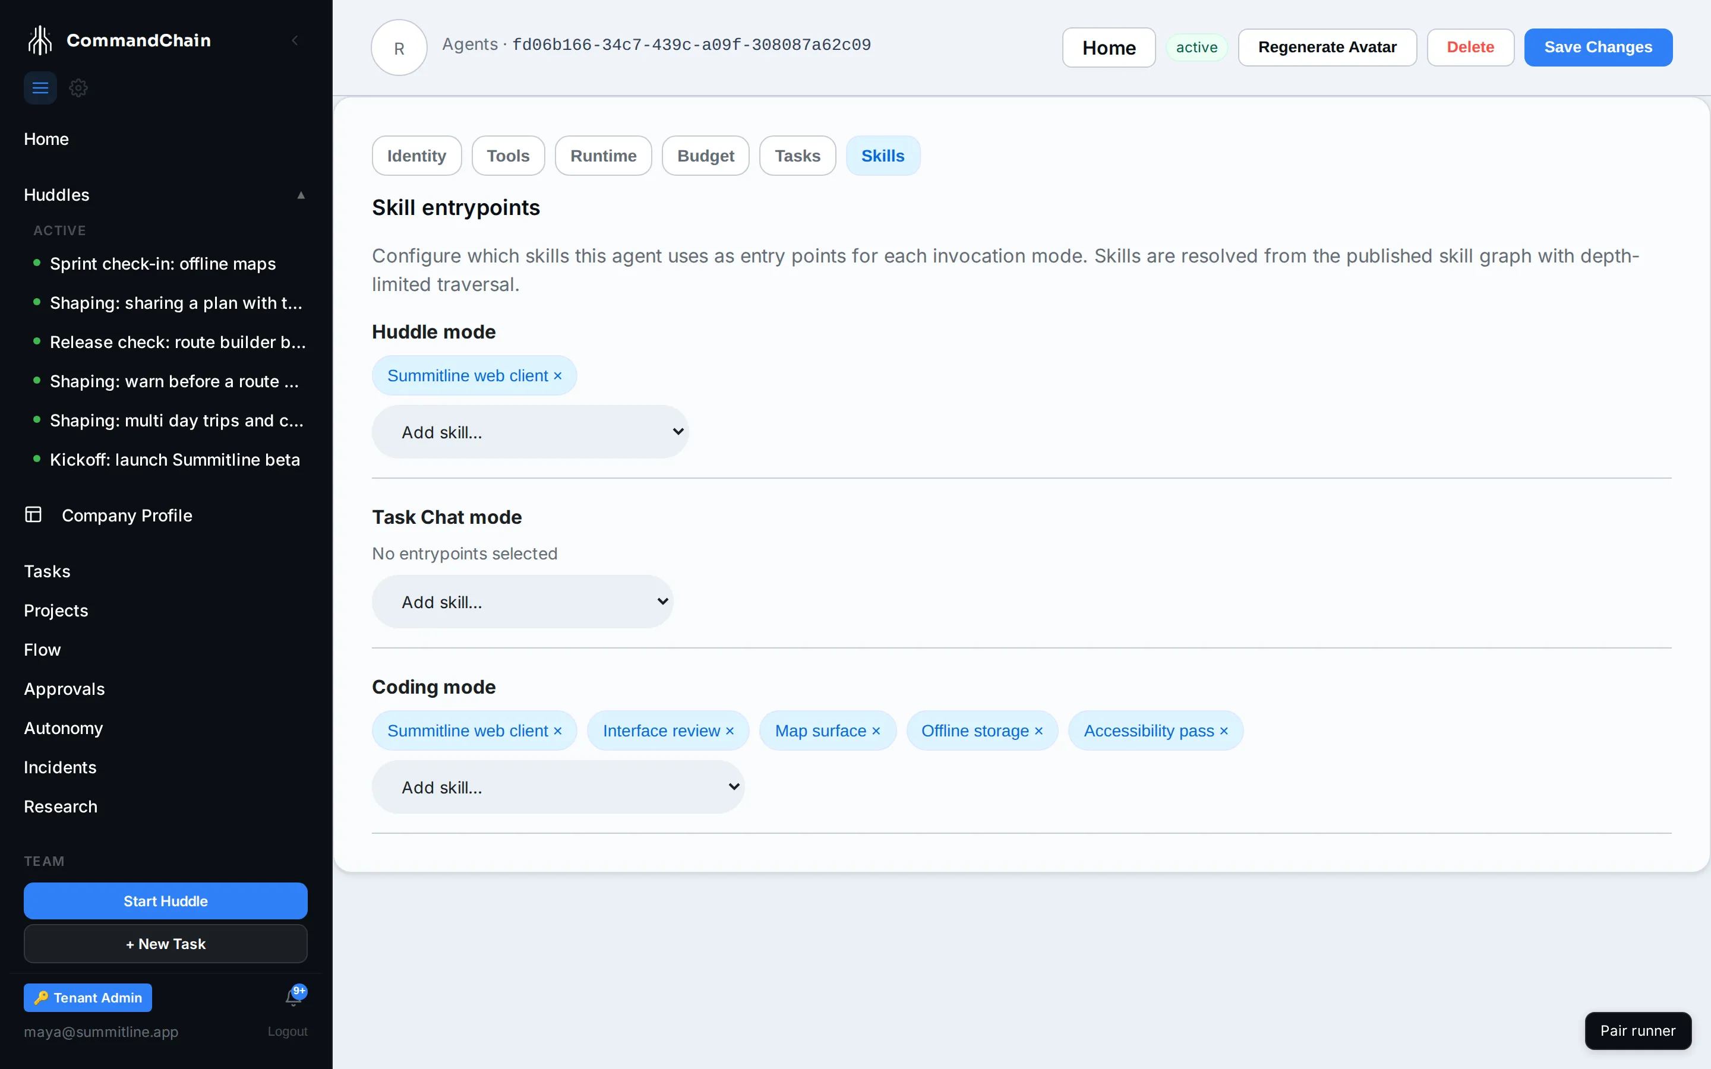Collapse the Huddles section triangle

[x=301, y=195]
